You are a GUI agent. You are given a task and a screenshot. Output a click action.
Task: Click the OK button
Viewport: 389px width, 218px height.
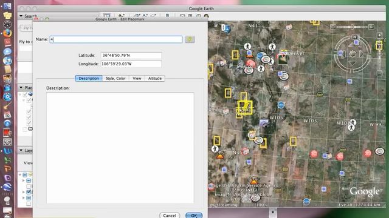point(194,216)
